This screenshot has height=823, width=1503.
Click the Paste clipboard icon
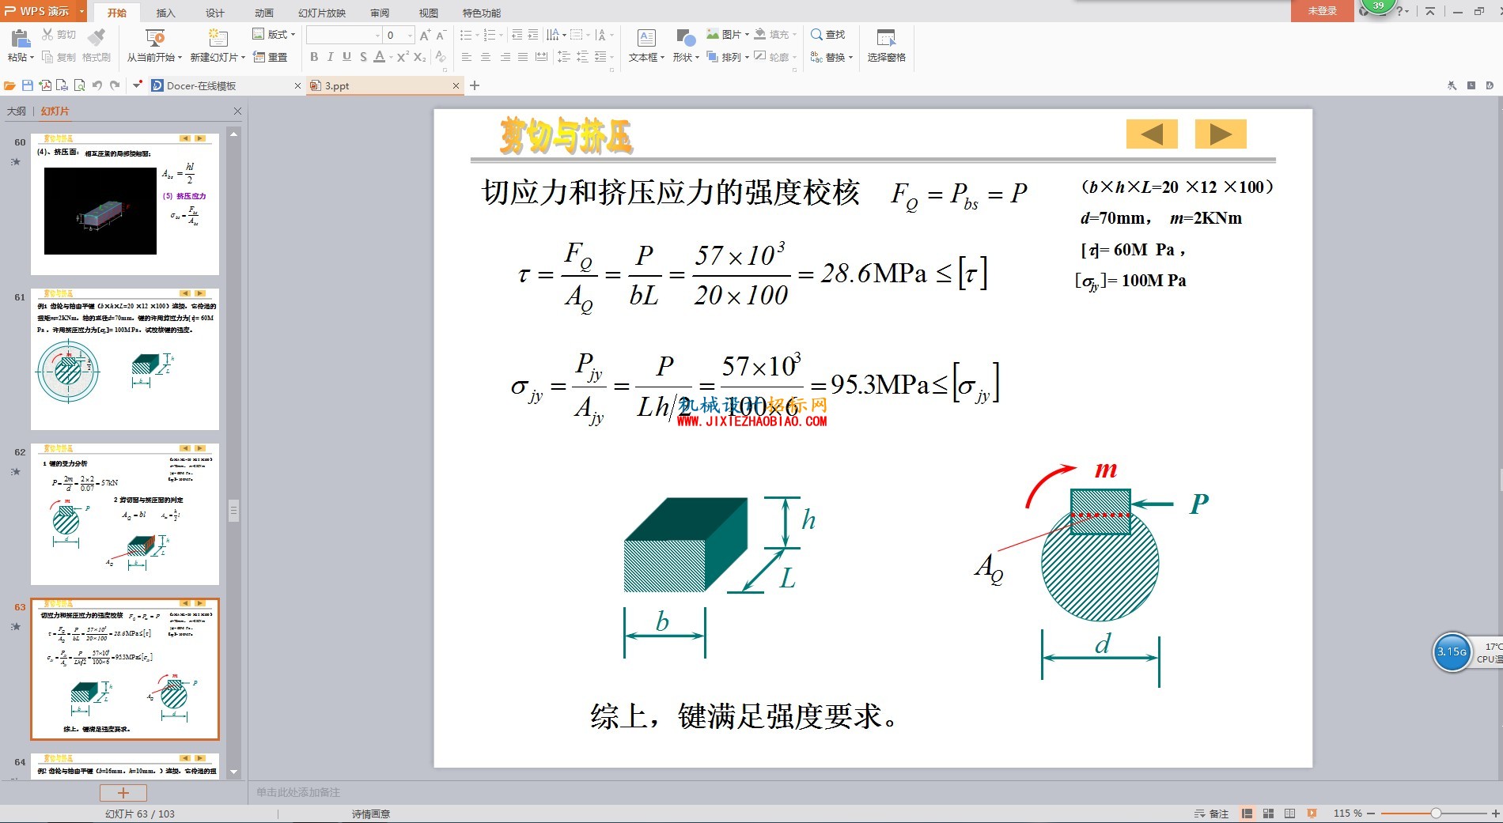[21, 38]
